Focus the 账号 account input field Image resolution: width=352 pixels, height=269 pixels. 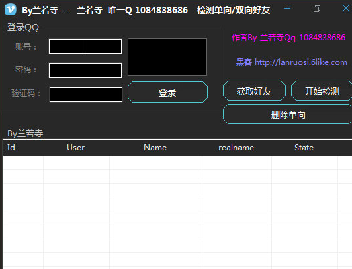click(x=85, y=46)
